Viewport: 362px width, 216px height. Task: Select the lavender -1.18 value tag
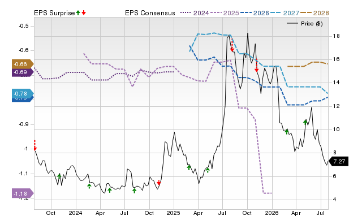[x=23, y=193]
